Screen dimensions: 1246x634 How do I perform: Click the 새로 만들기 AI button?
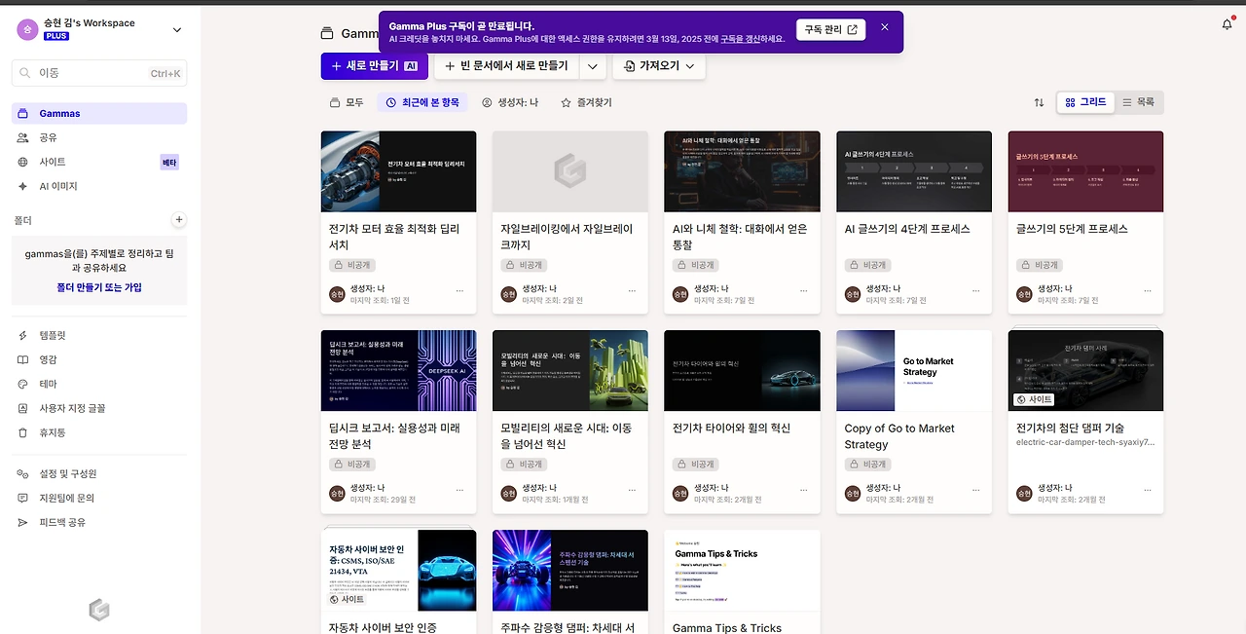tap(374, 66)
